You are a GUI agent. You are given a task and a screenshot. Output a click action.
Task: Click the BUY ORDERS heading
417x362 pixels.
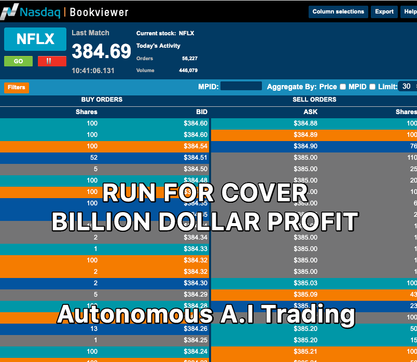(x=102, y=100)
